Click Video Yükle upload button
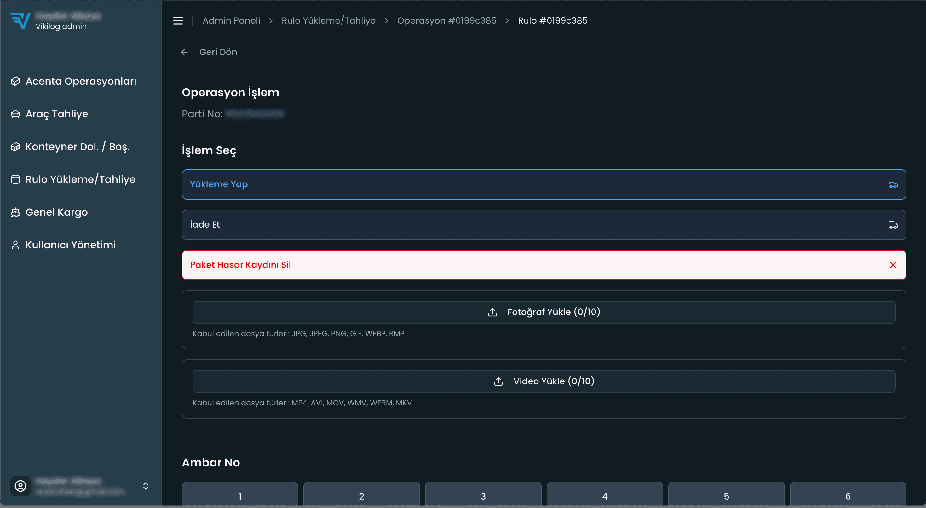The image size is (926, 508). (544, 381)
